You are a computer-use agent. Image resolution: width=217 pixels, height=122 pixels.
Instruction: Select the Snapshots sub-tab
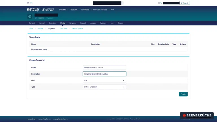[51, 29]
